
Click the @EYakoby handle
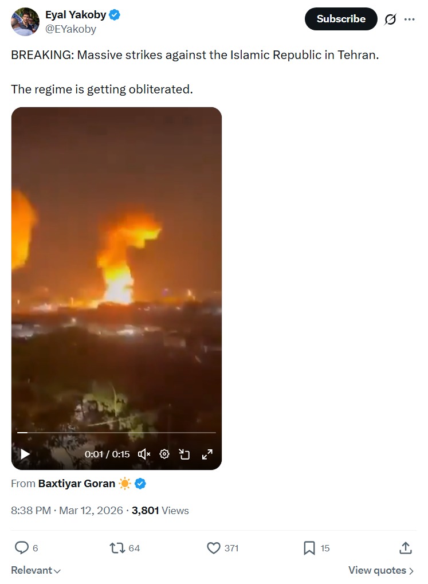pos(71,29)
